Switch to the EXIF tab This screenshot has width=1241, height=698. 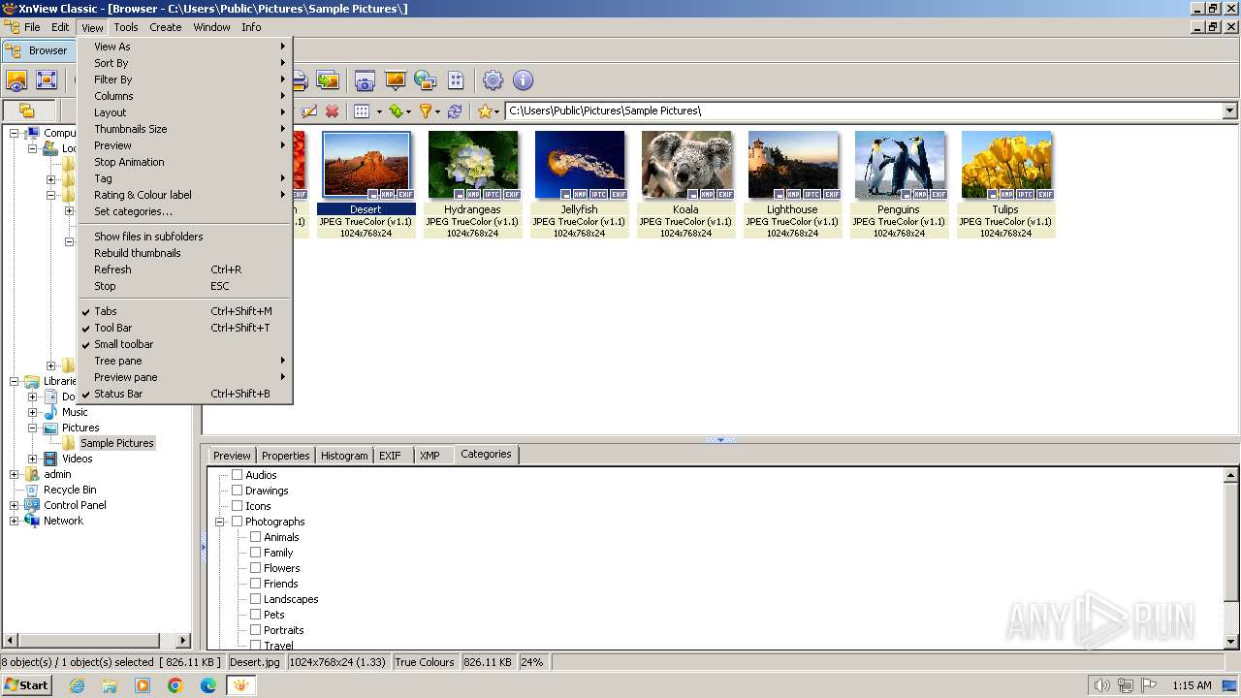(x=390, y=456)
